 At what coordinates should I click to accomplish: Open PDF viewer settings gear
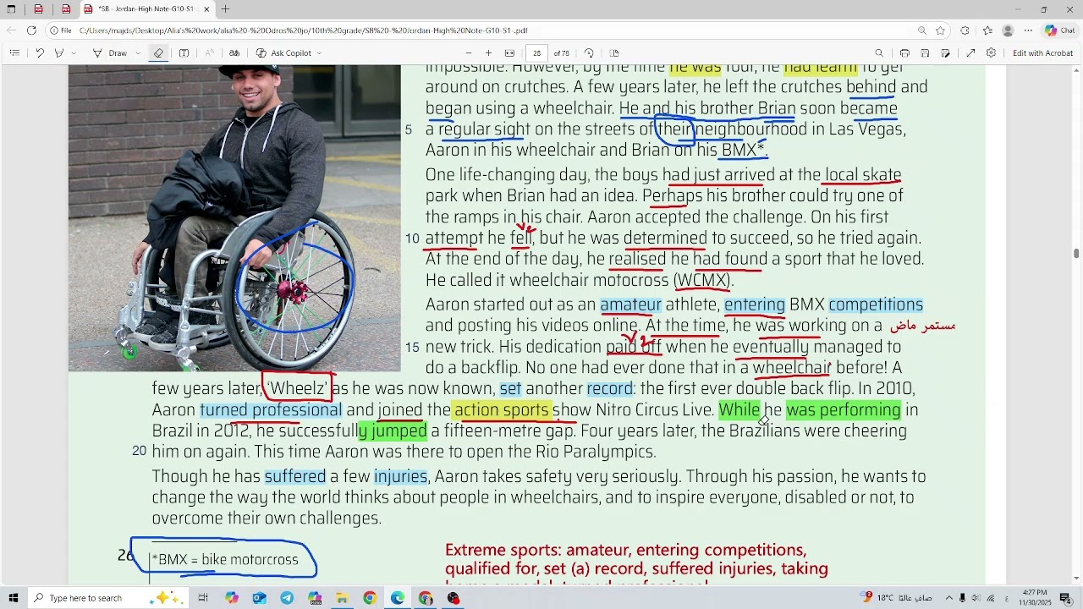tap(991, 52)
